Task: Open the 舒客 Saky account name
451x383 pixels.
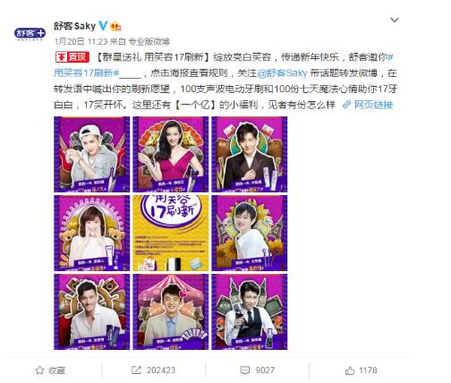Action: point(74,26)
